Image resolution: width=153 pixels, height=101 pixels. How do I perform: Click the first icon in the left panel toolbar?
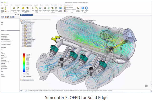pos(1,17)
